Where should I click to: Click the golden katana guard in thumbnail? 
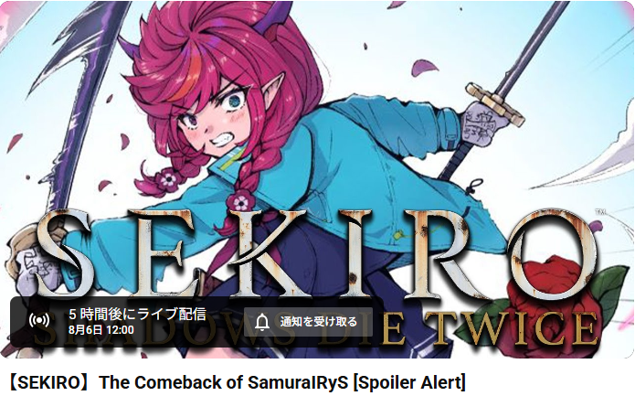pyautogui.click(x=494, y=104)
